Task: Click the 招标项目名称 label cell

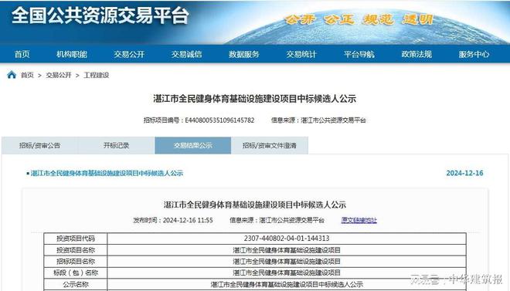Action: click(x=76, y=262)
